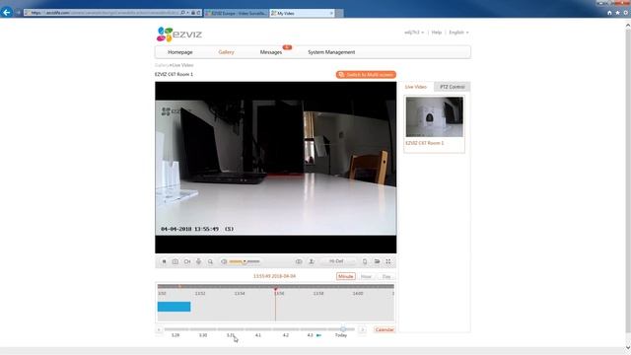Click the 13:58 time label on timeline
This screenshot has width=631, height=355.
318,294
